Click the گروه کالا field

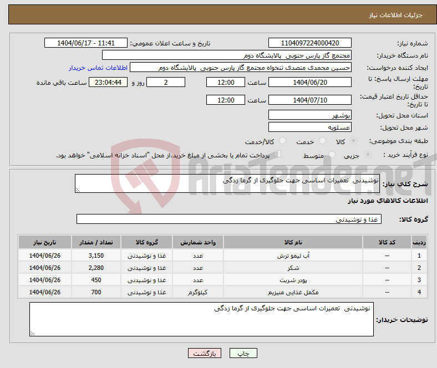(x=228, y=219)
